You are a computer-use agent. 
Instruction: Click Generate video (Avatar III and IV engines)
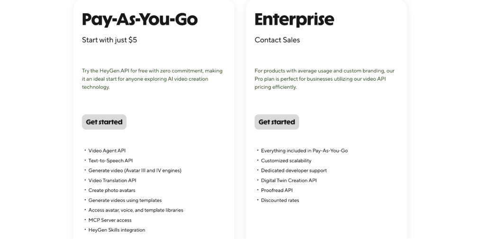tap(135, 171)
